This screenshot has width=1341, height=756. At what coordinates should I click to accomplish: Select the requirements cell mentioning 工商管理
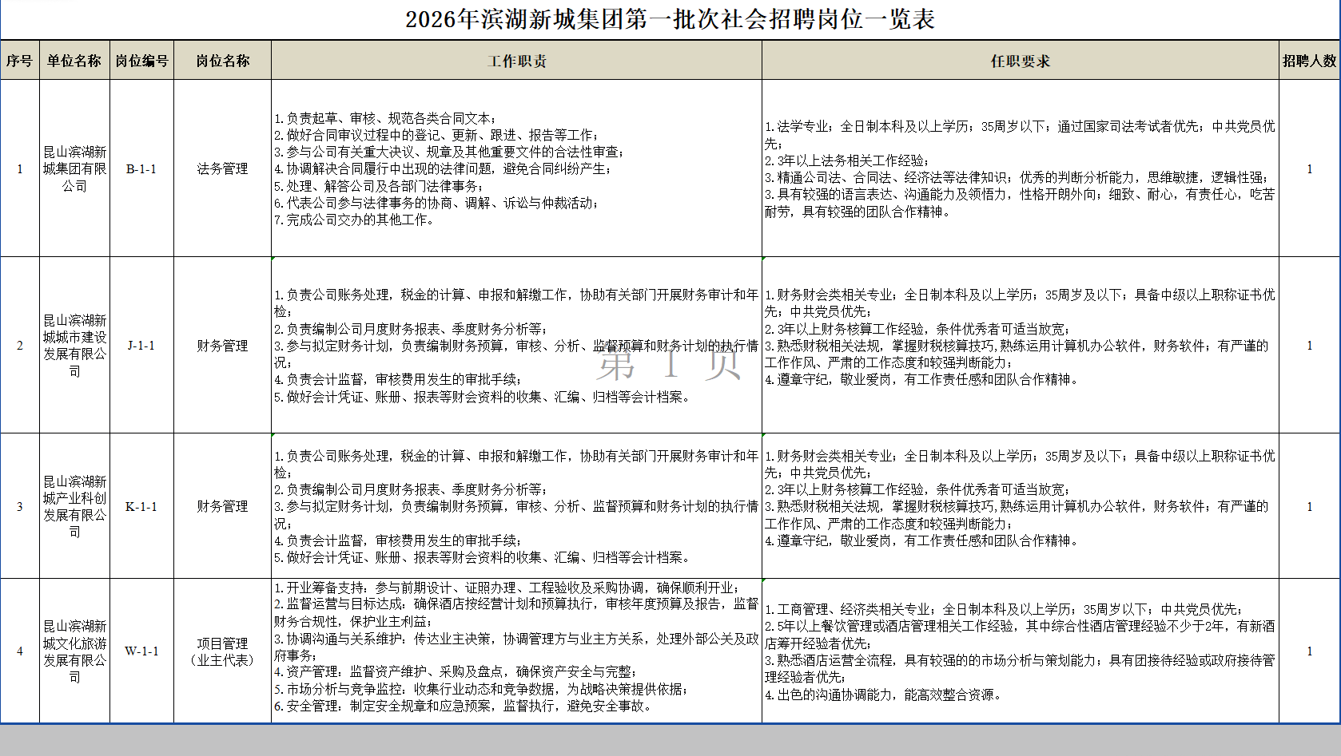point(1020,651)
